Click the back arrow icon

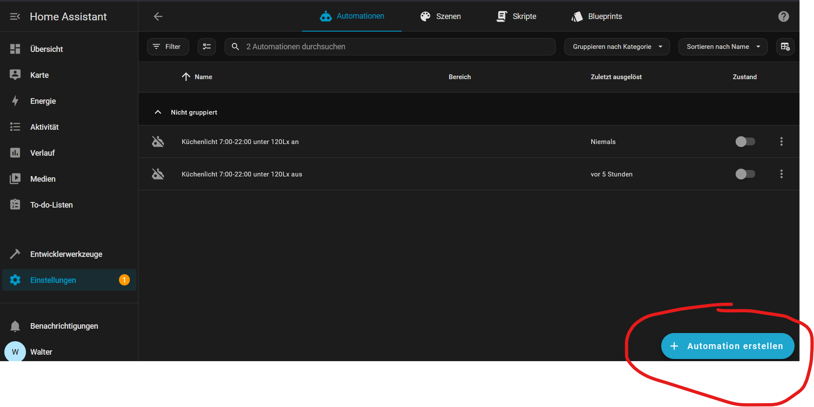pyautogui.click(x=158, y=16)
